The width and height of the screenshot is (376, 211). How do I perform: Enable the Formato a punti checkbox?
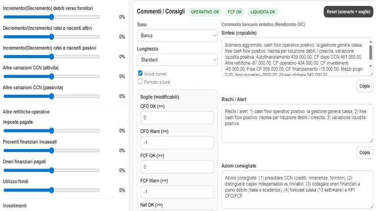pos(141,82)
